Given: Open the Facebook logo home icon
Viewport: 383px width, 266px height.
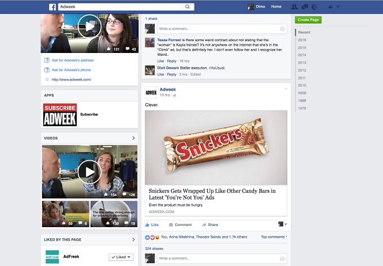Looking at the screenshot, I should pos(52,7).
